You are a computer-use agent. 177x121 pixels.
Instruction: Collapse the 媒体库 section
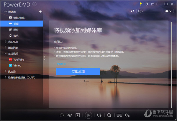(x=6, y=11)
